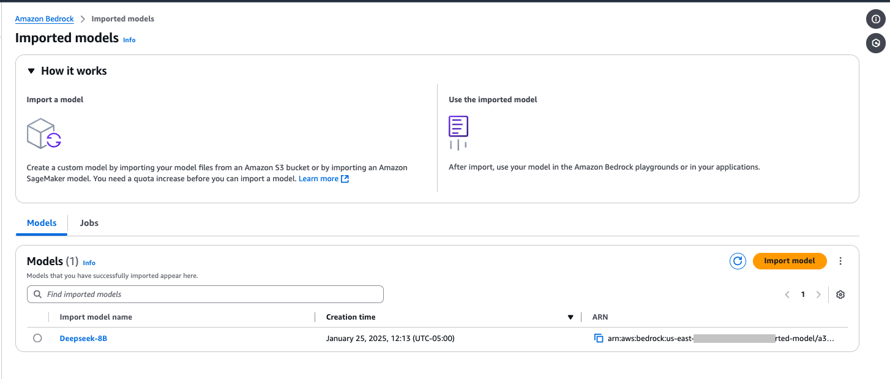The height and width of the screenshot is (379, 890).
Task: Click the ARN column header
Action: [600, 317]
